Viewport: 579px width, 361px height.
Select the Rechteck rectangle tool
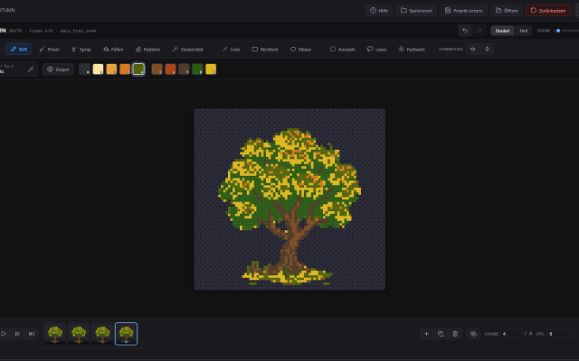pos(265,49)
